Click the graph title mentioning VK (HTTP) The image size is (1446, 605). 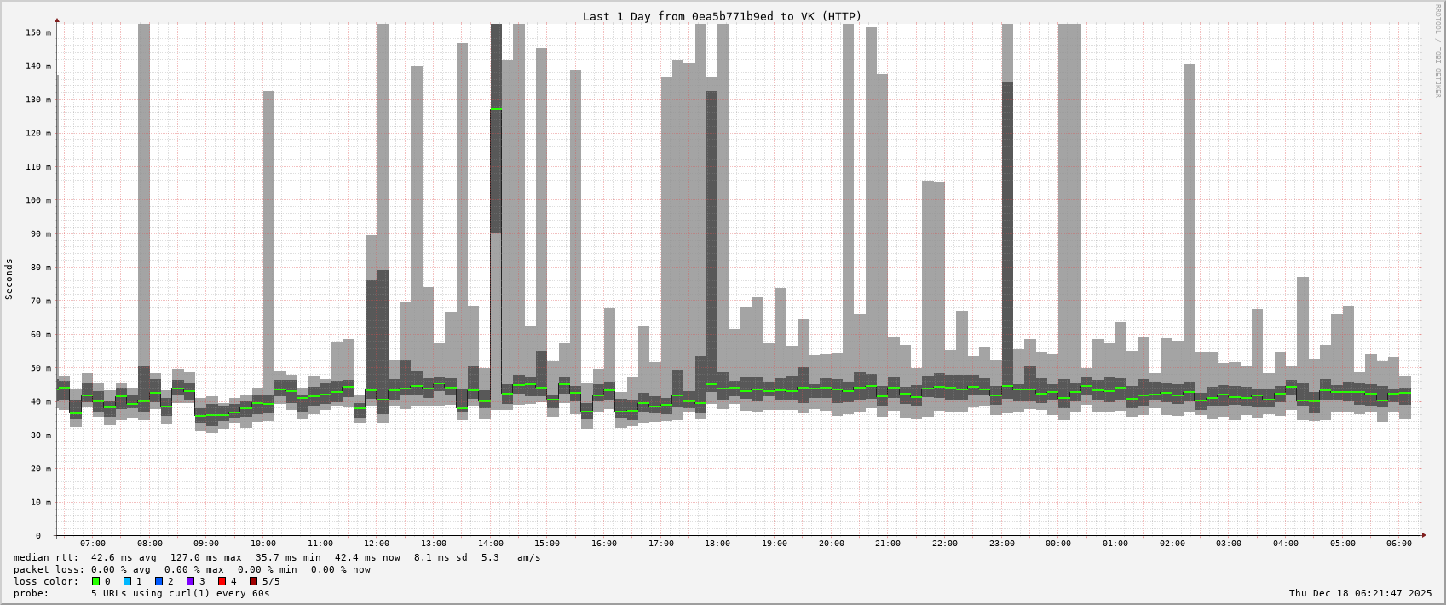point(722,16)
